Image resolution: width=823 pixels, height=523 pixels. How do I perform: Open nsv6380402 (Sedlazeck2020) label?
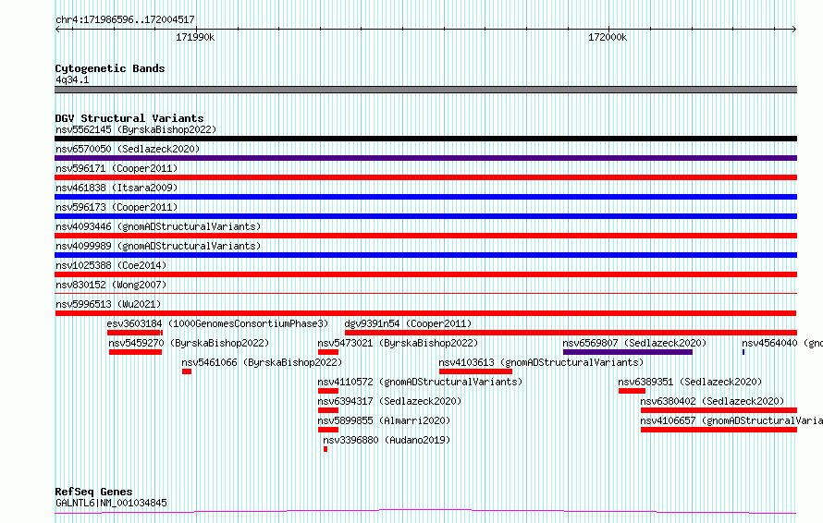pyautogui.click(x=712, y=401)
